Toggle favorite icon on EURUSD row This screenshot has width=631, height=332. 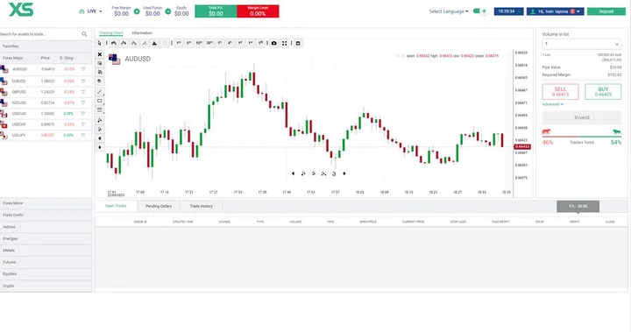point(83,81)
